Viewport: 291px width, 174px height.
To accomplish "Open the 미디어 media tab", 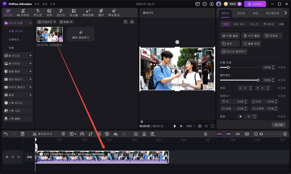I will coord(8,13).
